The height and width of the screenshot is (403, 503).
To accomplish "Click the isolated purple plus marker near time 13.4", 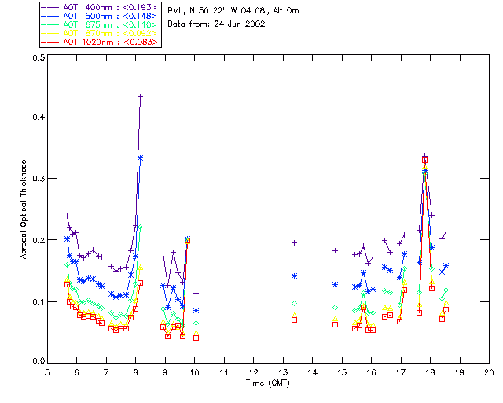I will pos(294,243).
